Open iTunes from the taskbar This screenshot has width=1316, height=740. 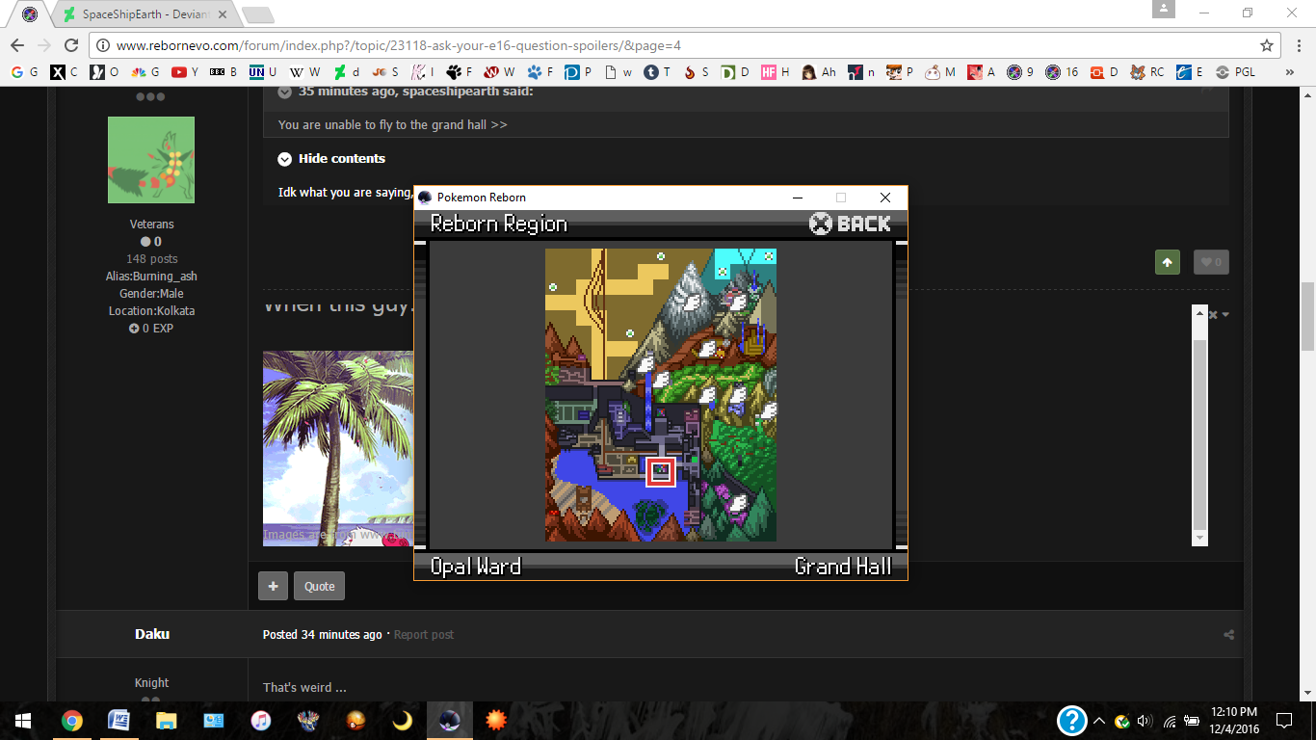pyautogui.click(x=260, y=721)
